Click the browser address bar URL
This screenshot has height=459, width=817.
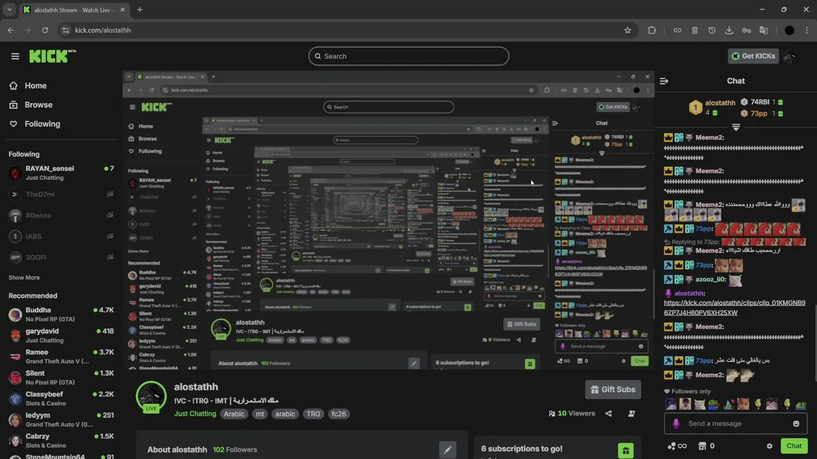coord(103,30)
